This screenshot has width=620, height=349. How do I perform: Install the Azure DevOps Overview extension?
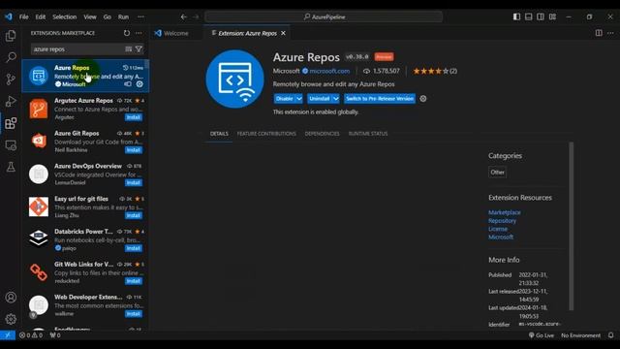(134, 183)
